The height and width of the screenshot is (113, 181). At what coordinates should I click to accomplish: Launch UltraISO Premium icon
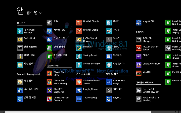[x=139, y=65]
